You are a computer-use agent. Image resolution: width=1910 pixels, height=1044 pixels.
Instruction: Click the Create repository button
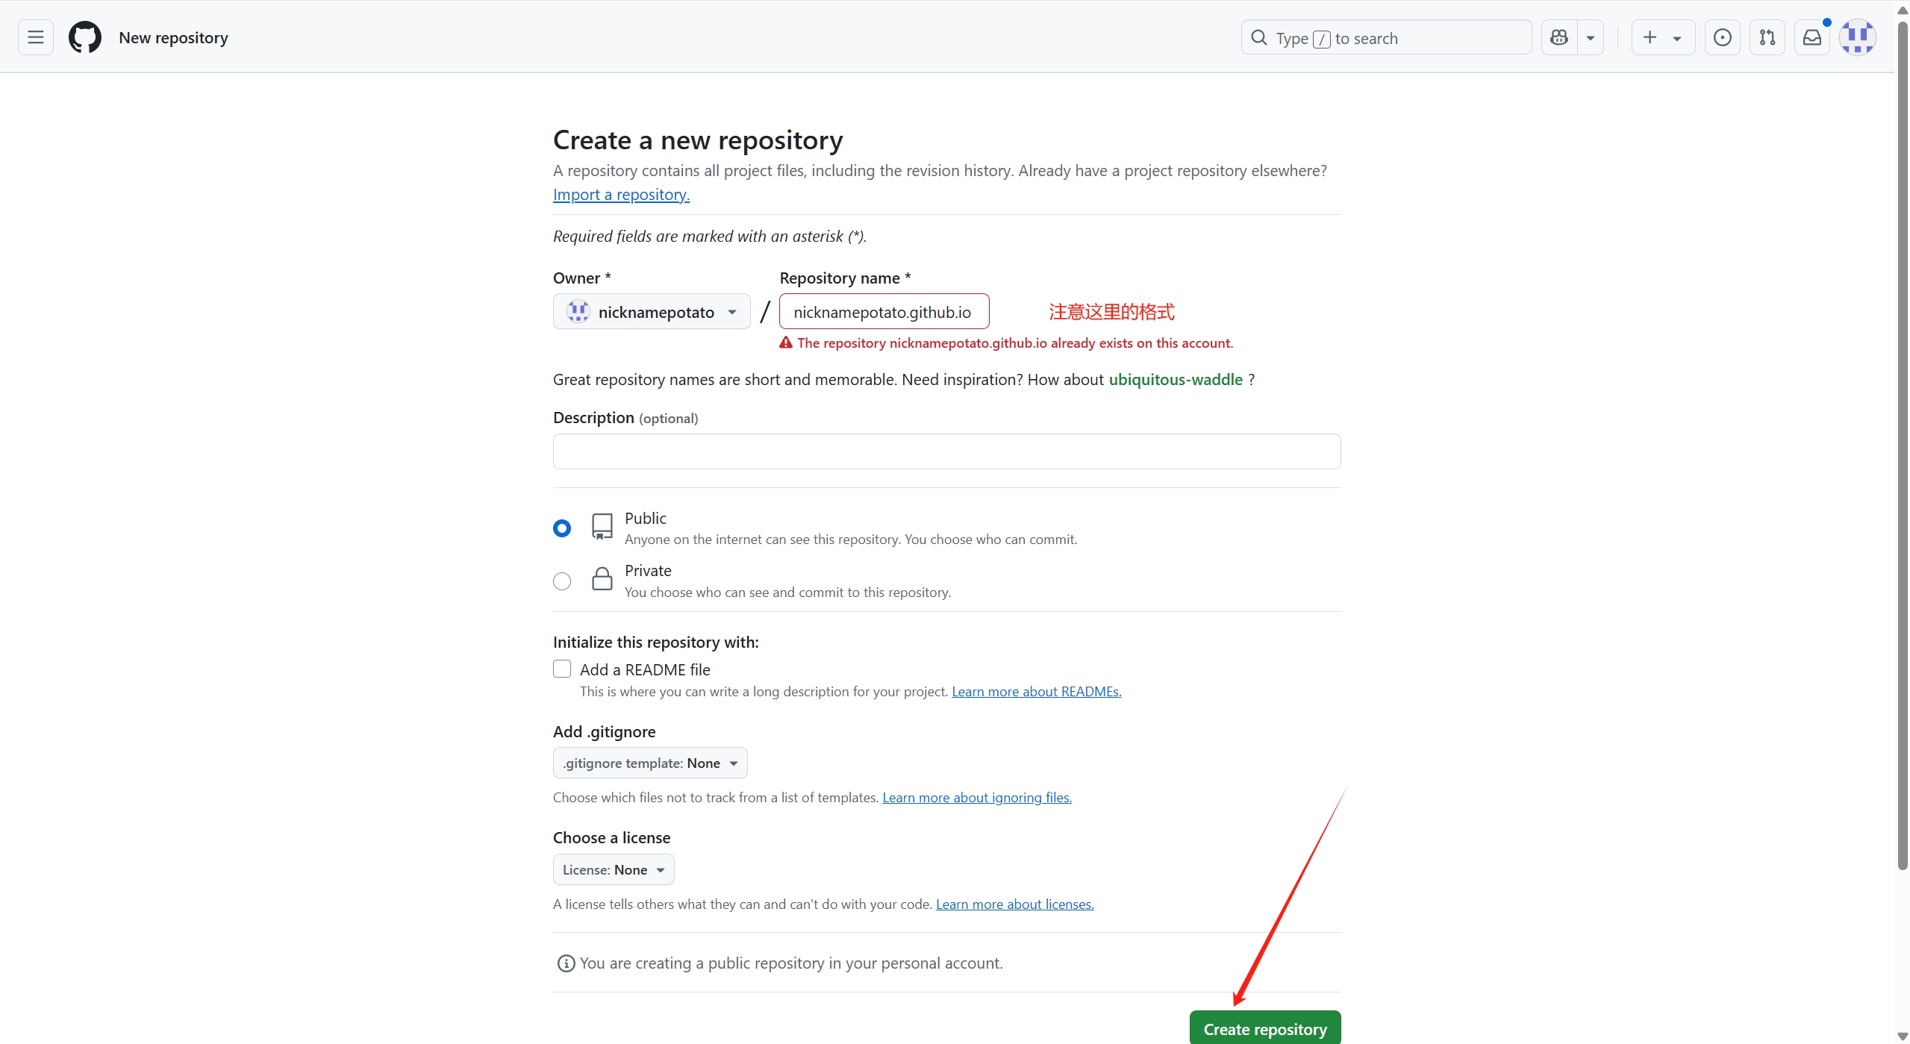tap(1265, 1028)
